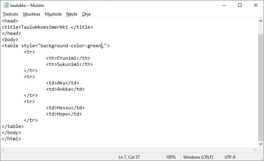Image resolution: width=264 pixels, height=161 pixels.
Task: Open the Muotoile menu
Action: [53, 14]
